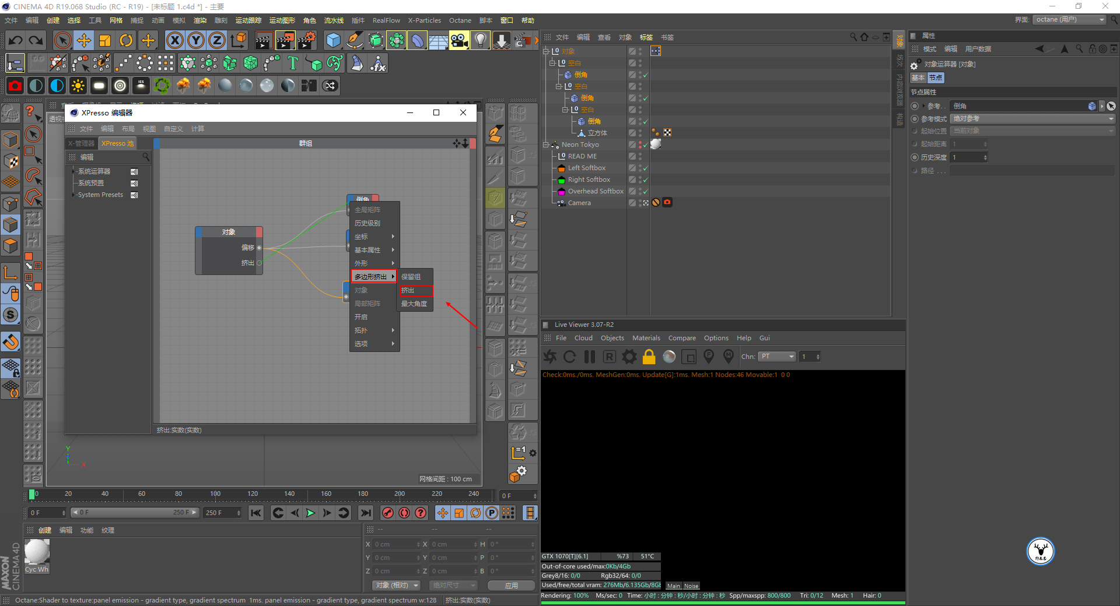Click the Redo arrow icon
Screen dimensions: 1120x606
click(x=36, y=40)
